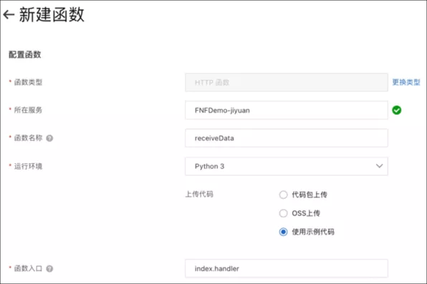Expand the 运行环境 chevron arrow
The width and height of the screenshot is (427, 284).
(x=379, y=166)
